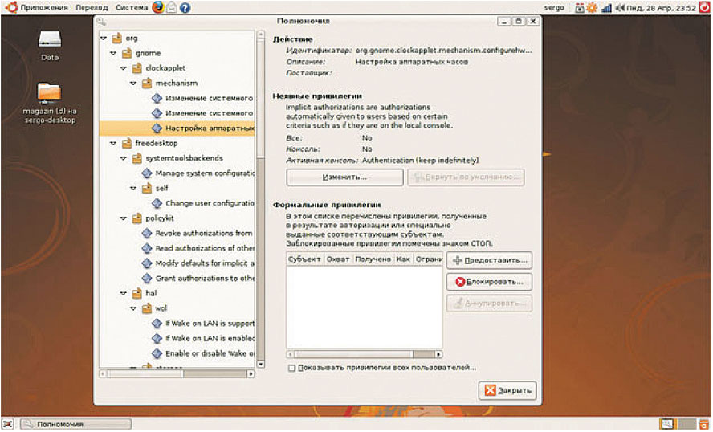
Task: Click the network signal icon in tray
Action: tap(606, 7)
